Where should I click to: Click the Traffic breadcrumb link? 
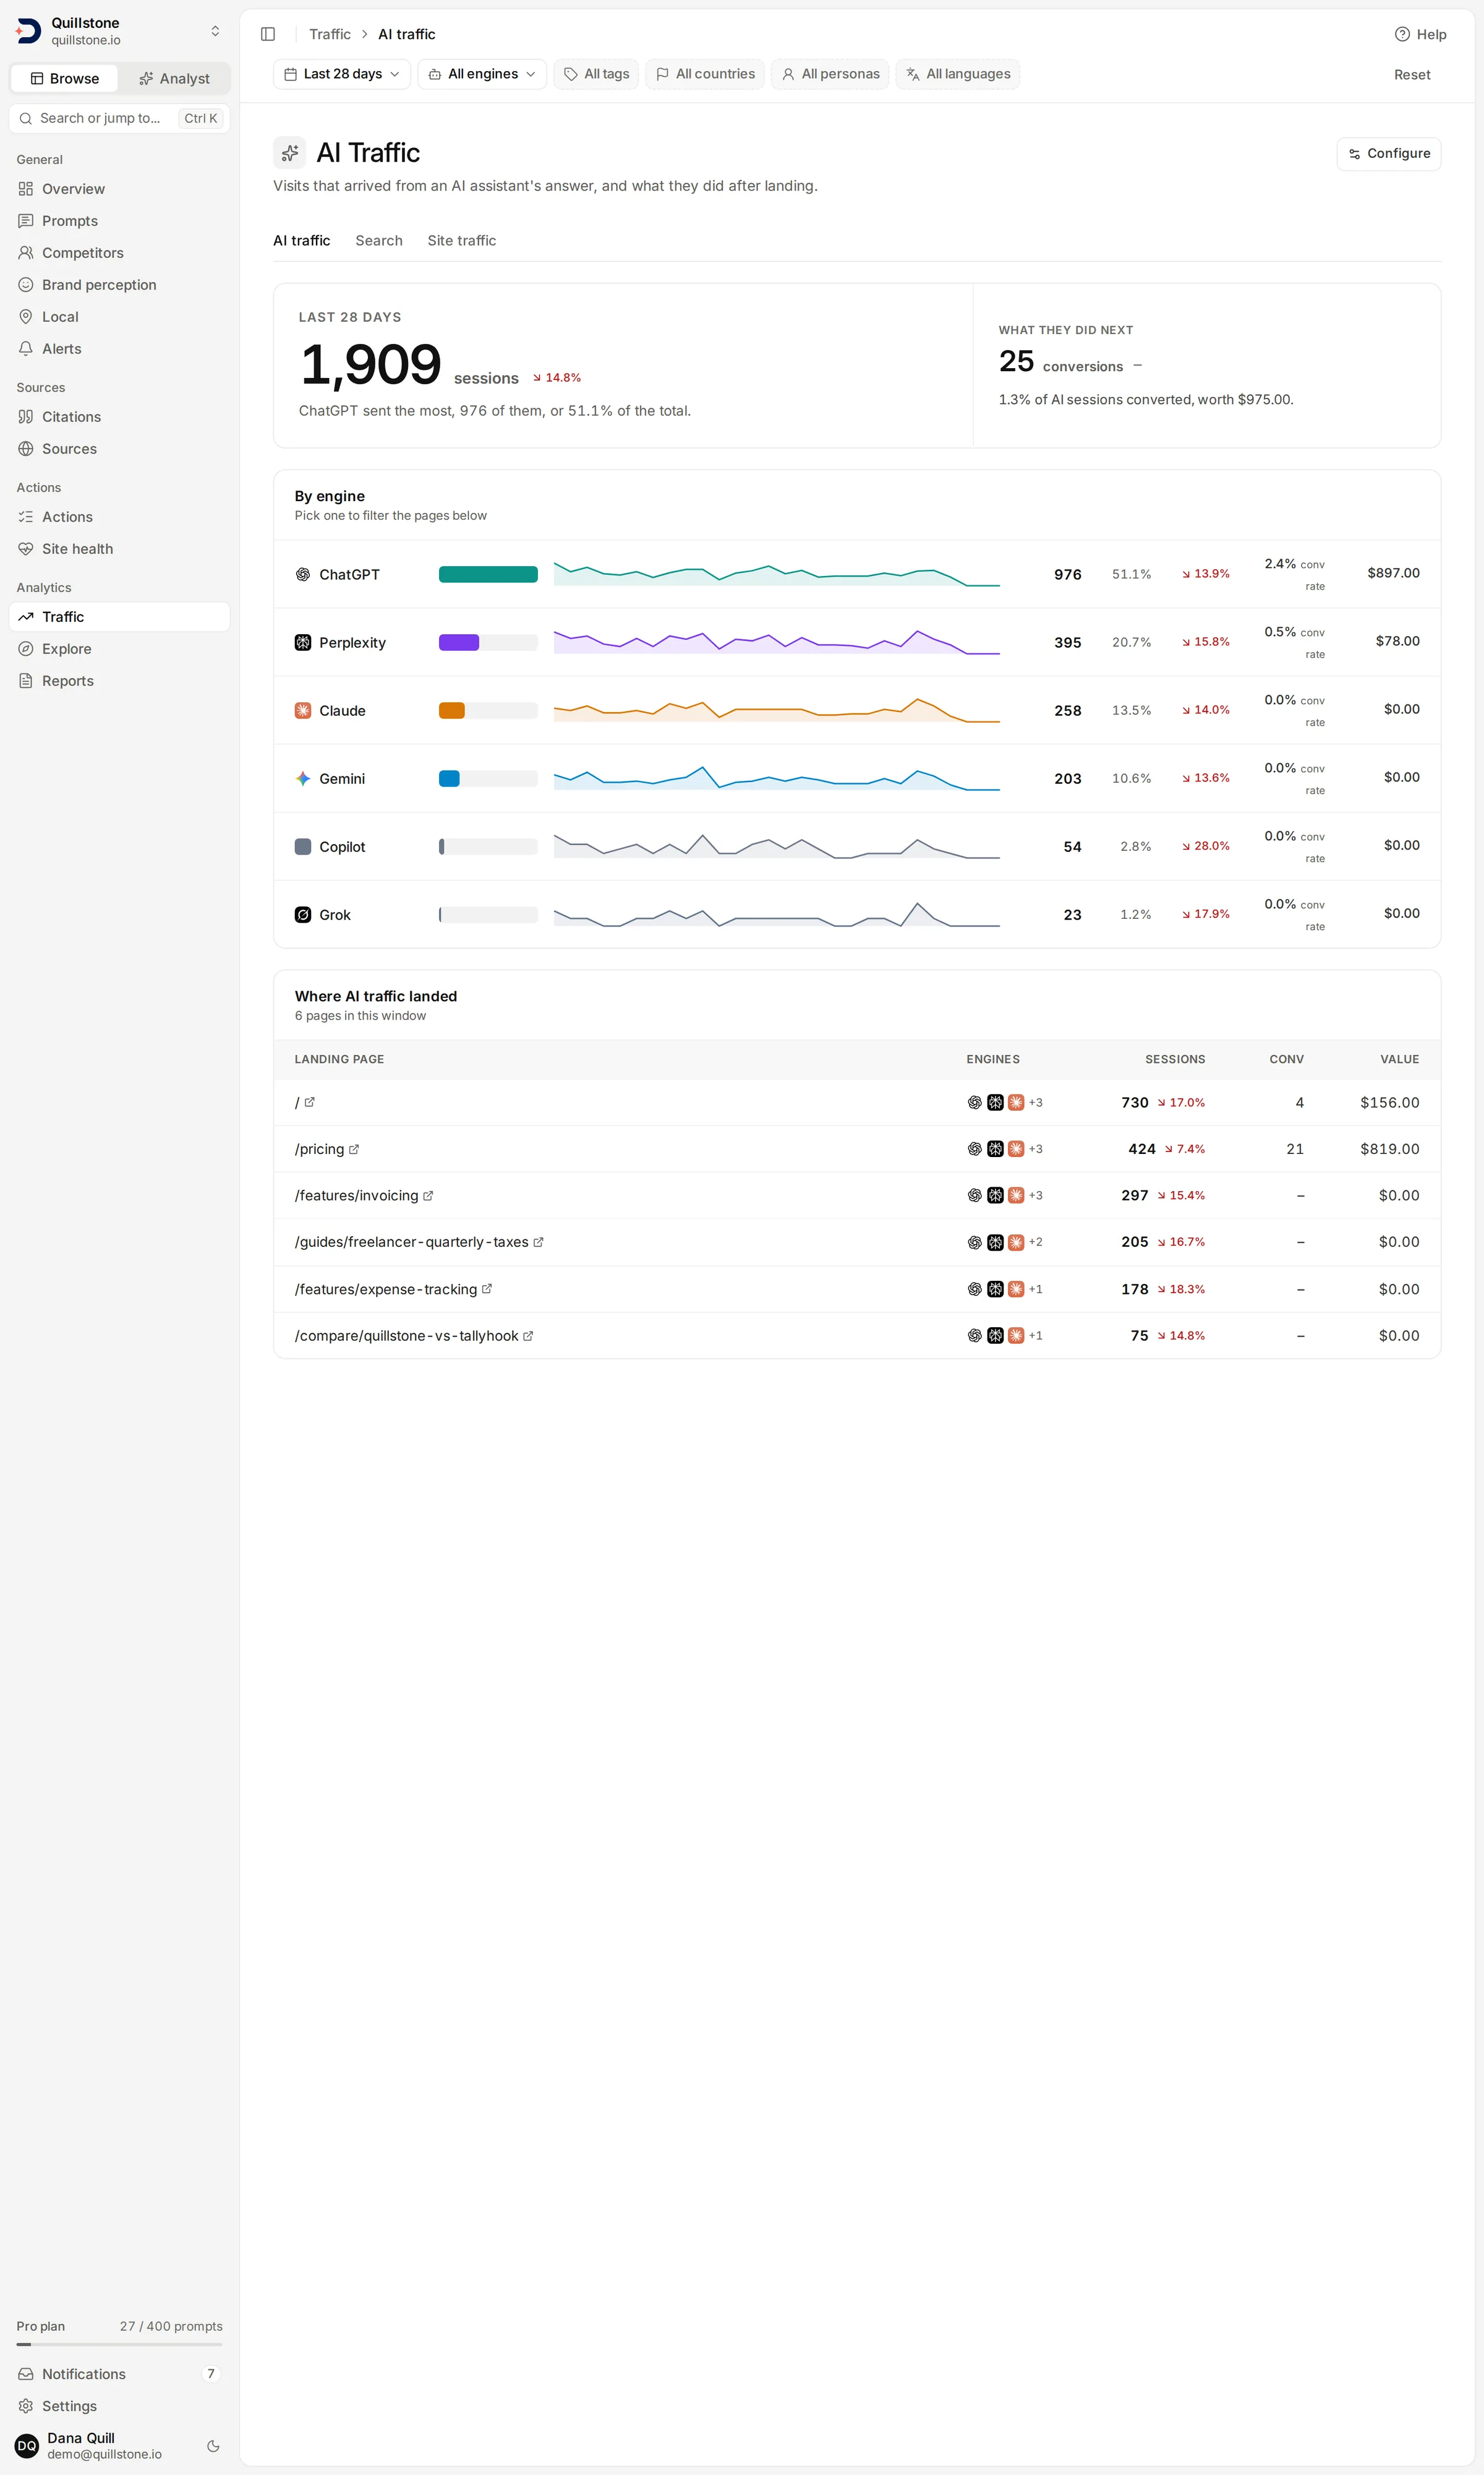tap(330, 34)
